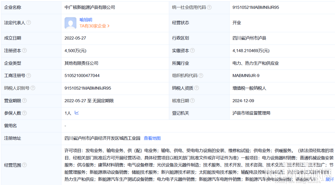Screen dimensions: 335x185
Task: Open the 核准日期 help icon
Action: tap(192, 101)
